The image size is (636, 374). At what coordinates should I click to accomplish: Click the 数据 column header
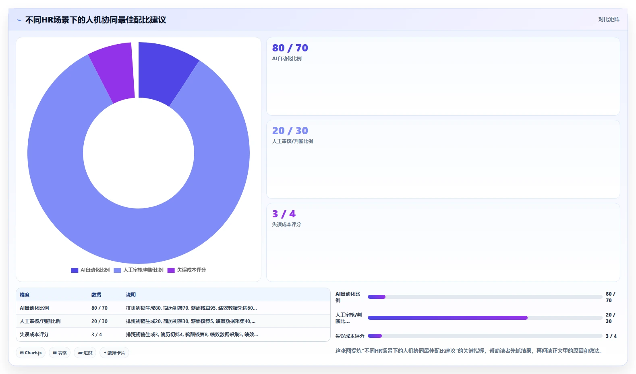coord(96,295)
